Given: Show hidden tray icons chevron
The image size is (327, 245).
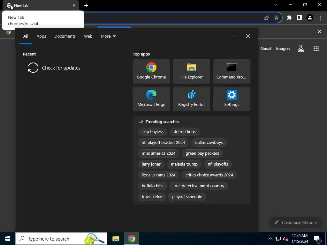Looking at the screenshot, I should pos(270,239).
